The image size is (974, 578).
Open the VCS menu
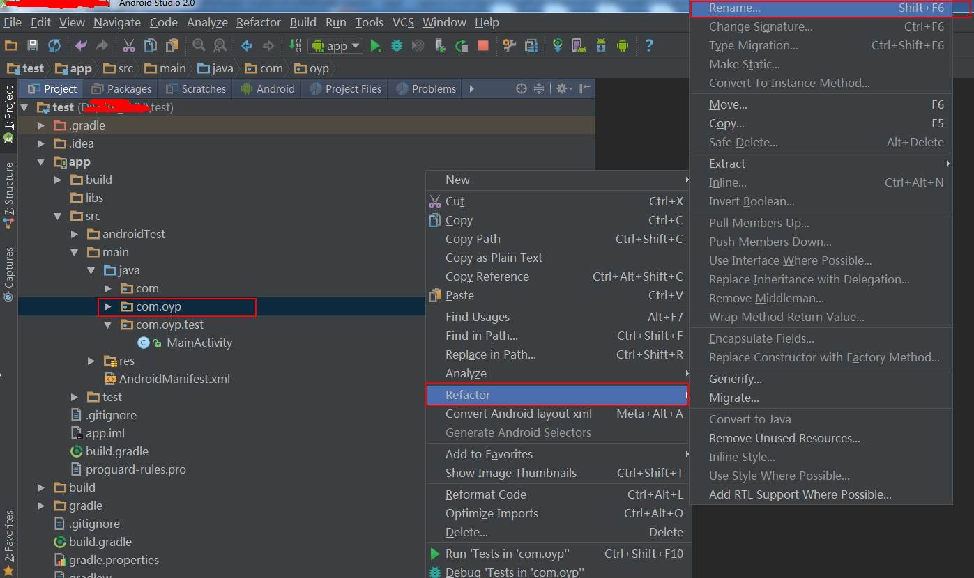(403, 22)
